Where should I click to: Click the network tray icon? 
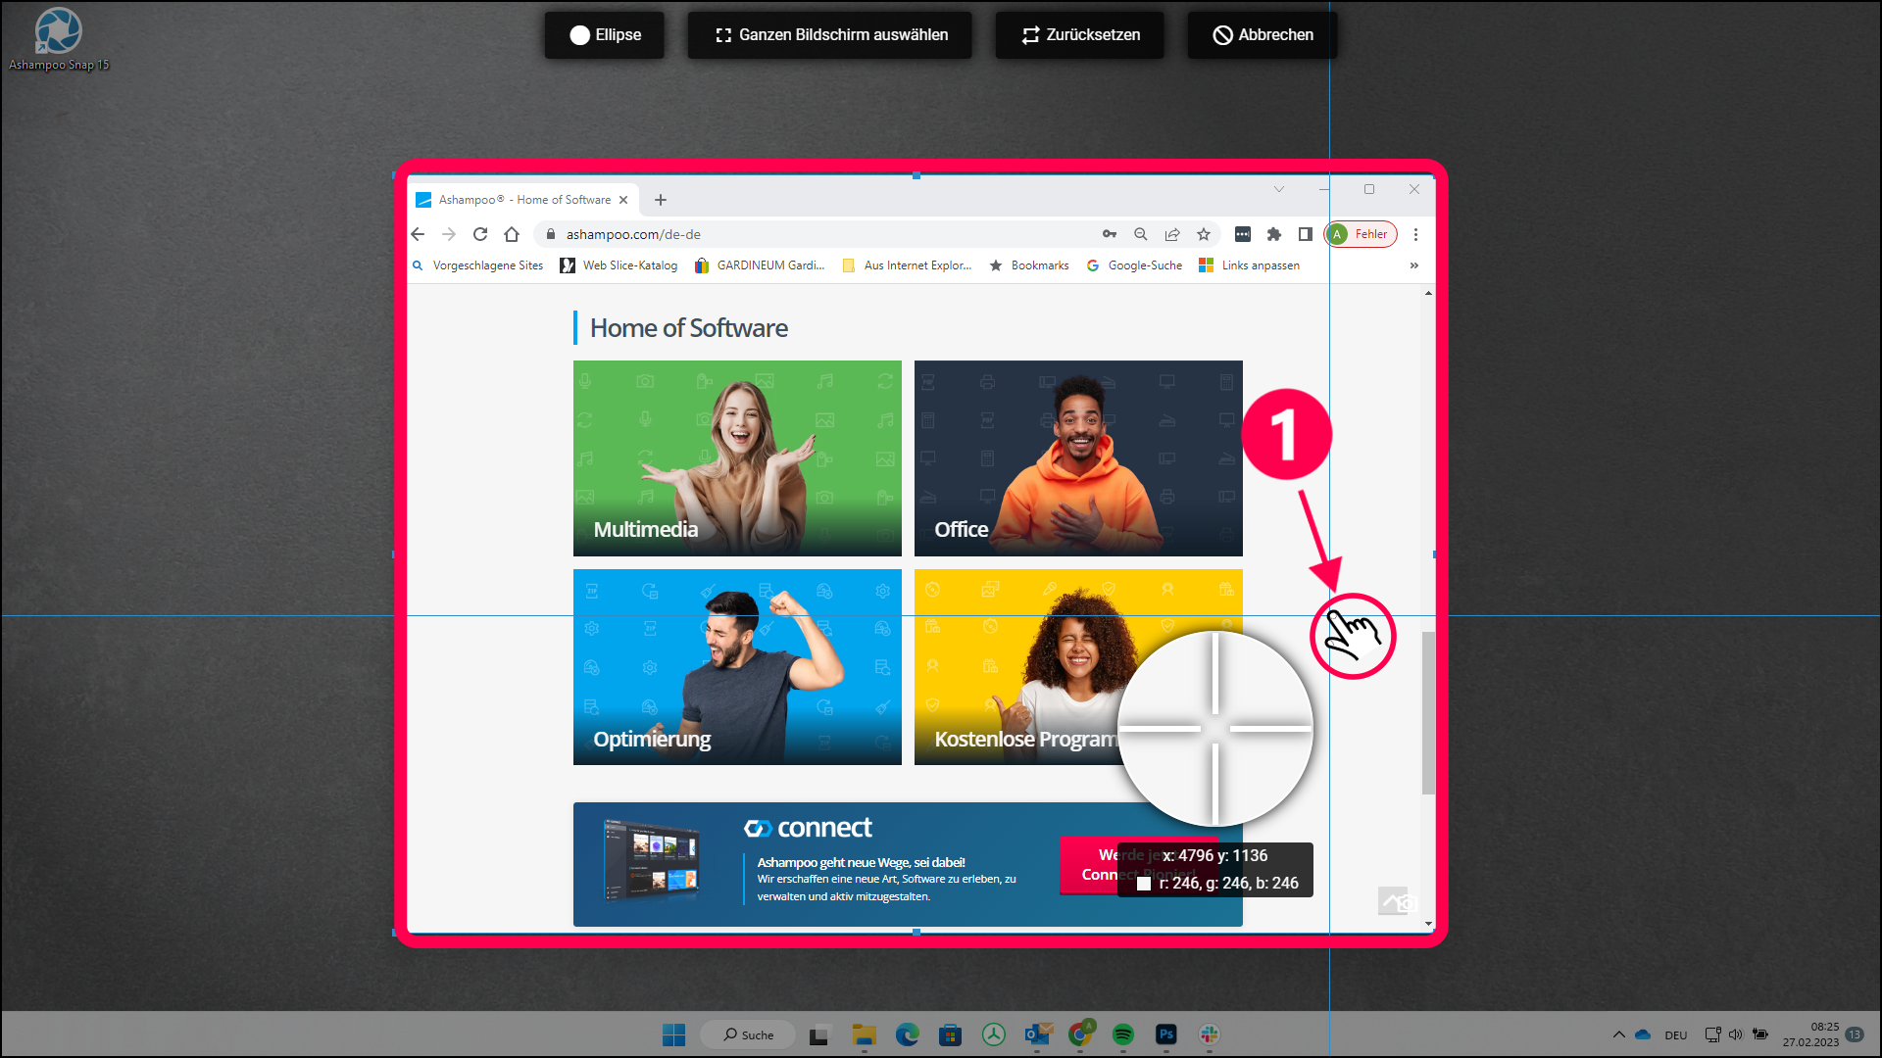[1712, 1034]
